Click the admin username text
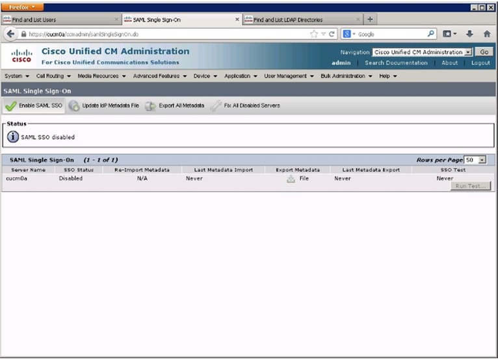Image resolution: width=498 pixels, height=359 pixels. point(341,63)
